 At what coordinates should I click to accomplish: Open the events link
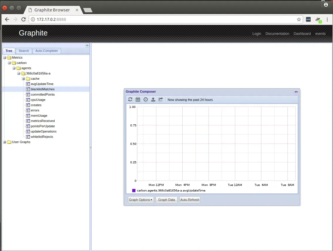coord(320,34)
